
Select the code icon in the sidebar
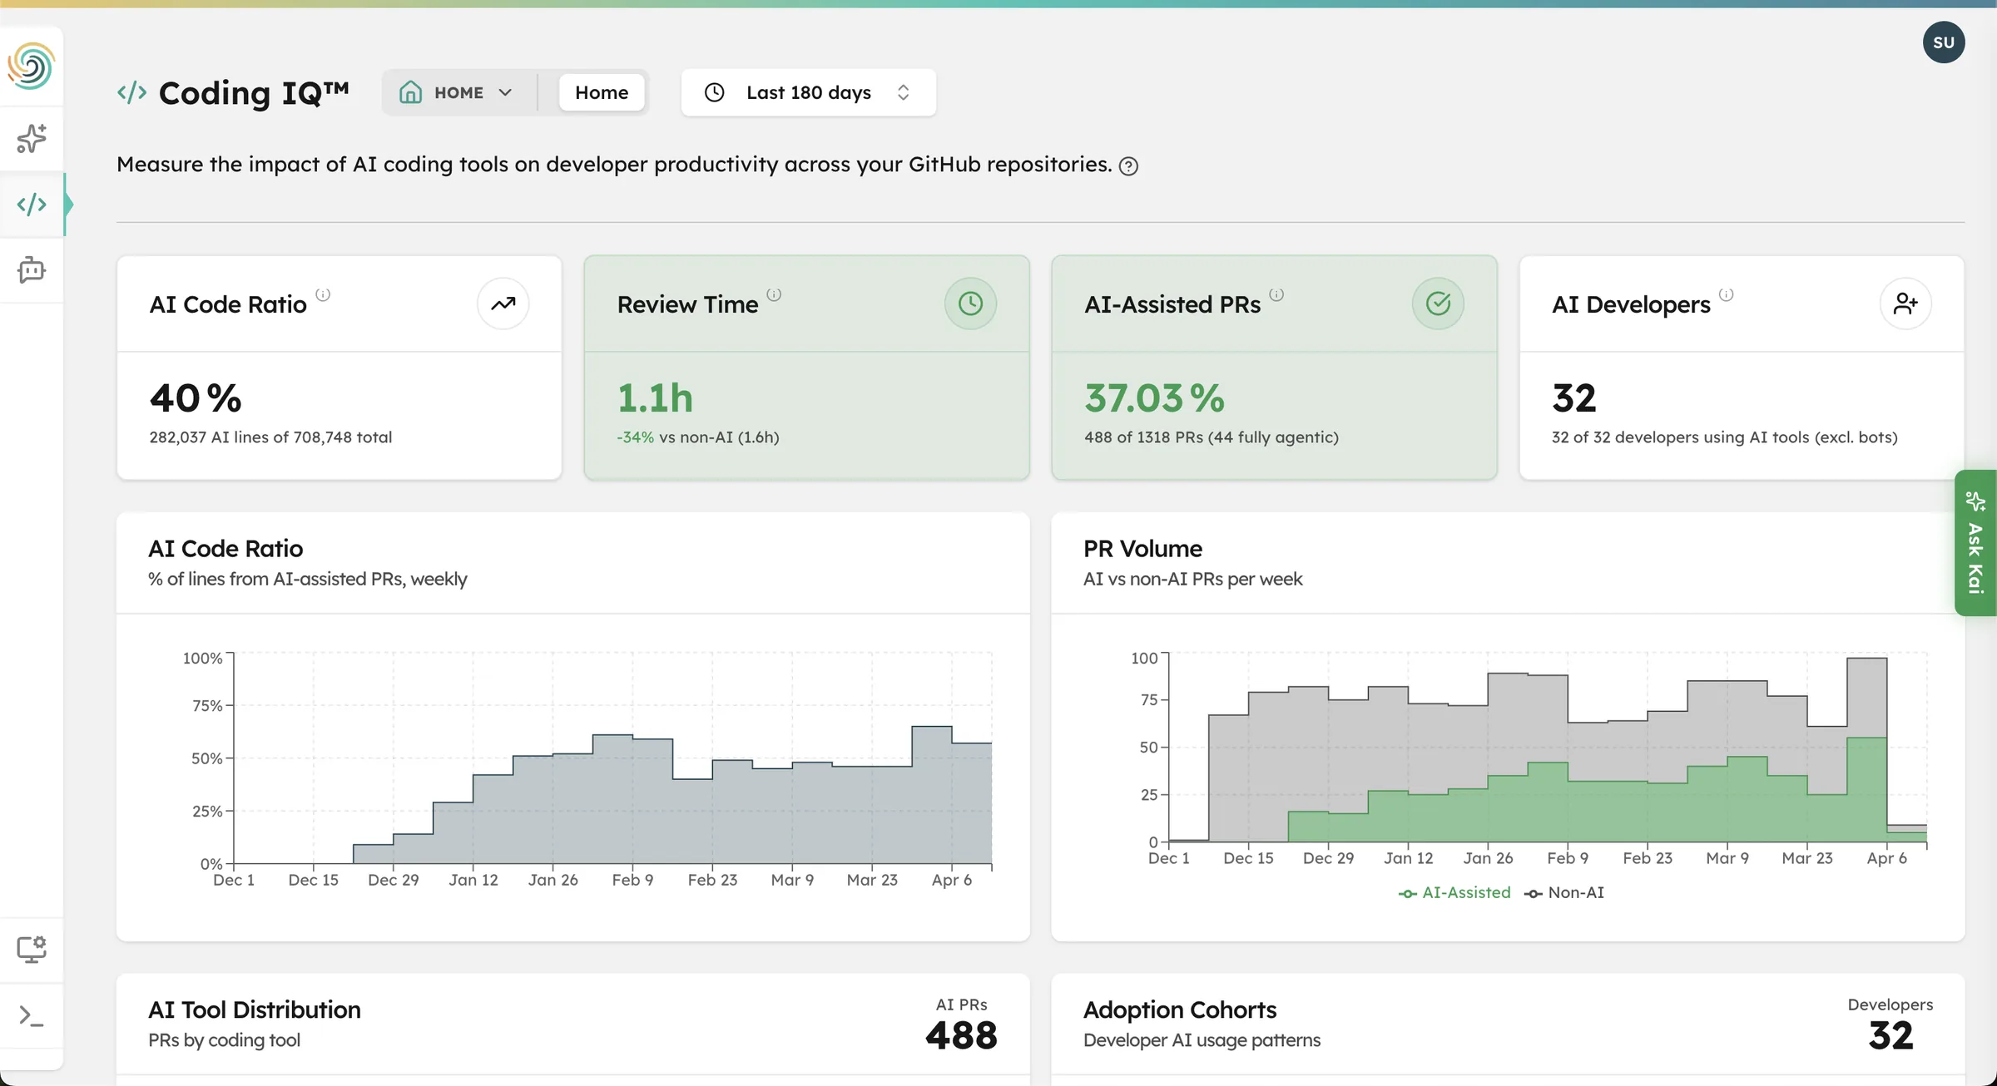(32, 204)
